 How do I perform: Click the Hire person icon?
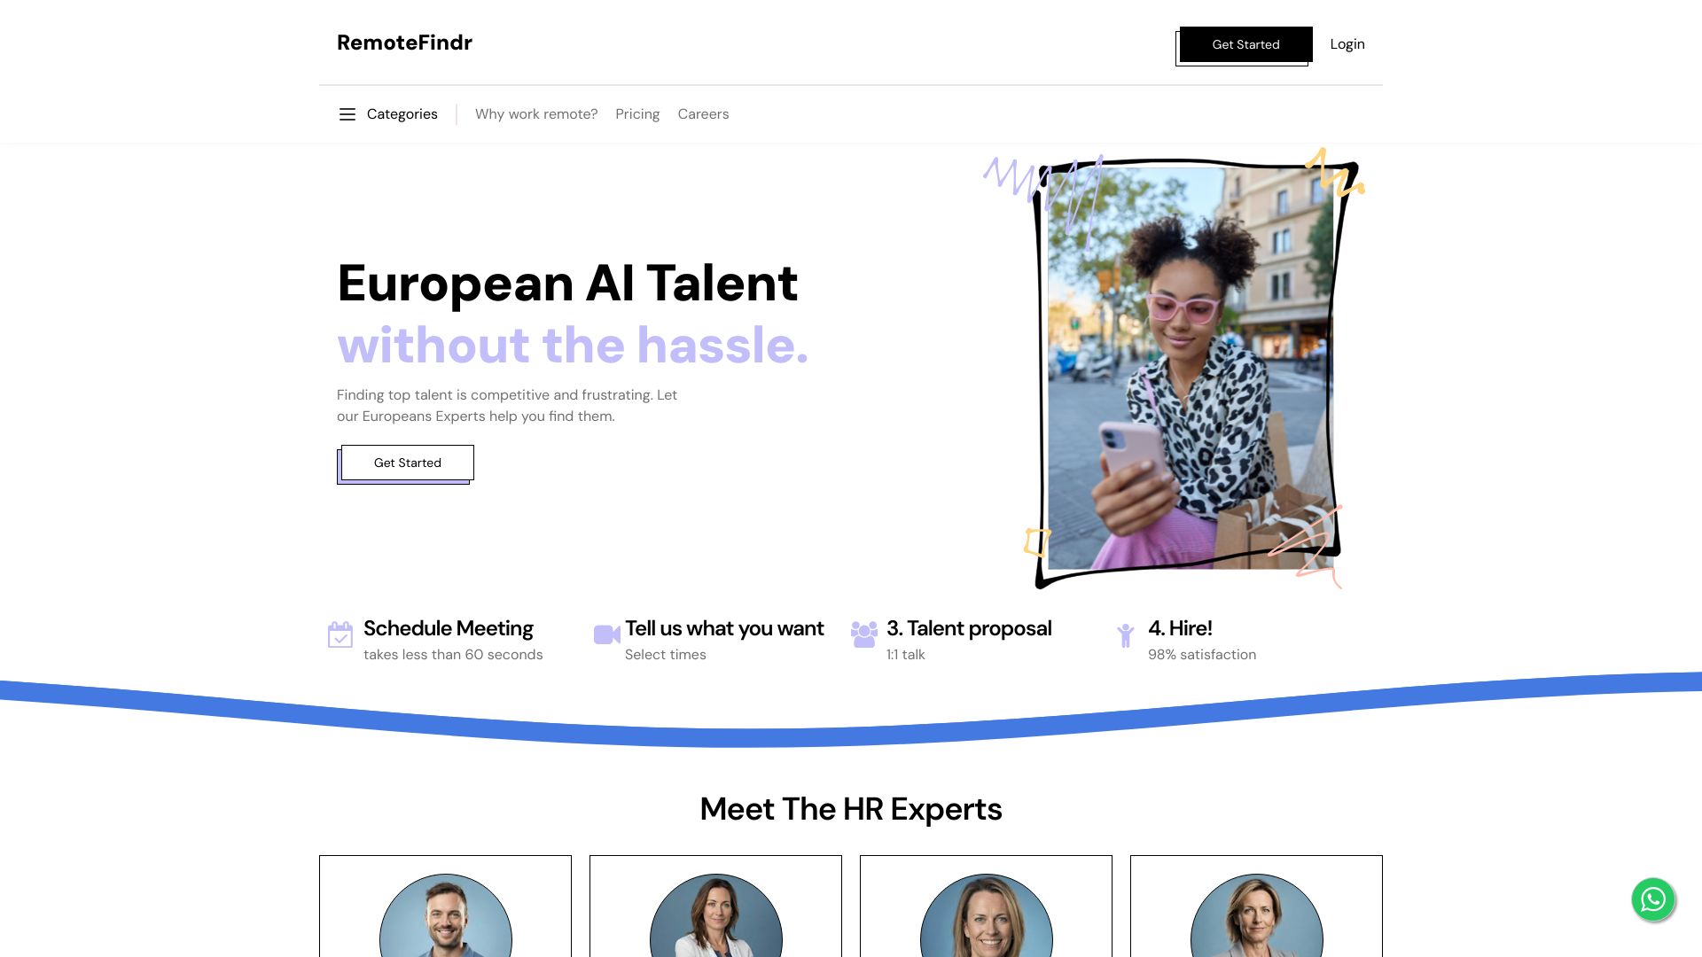click(1126, 634)
